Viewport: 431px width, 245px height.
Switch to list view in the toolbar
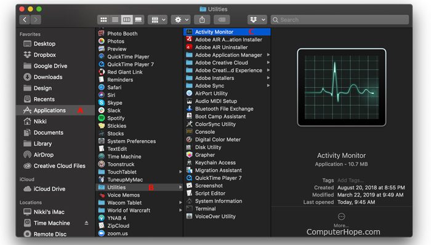click(115, 20)
